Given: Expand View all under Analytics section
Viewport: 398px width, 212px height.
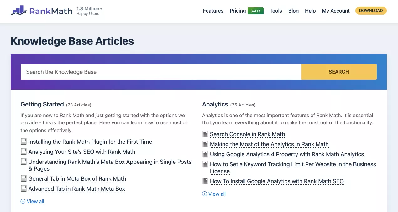Looking at the screenshot, I should 214,194.
